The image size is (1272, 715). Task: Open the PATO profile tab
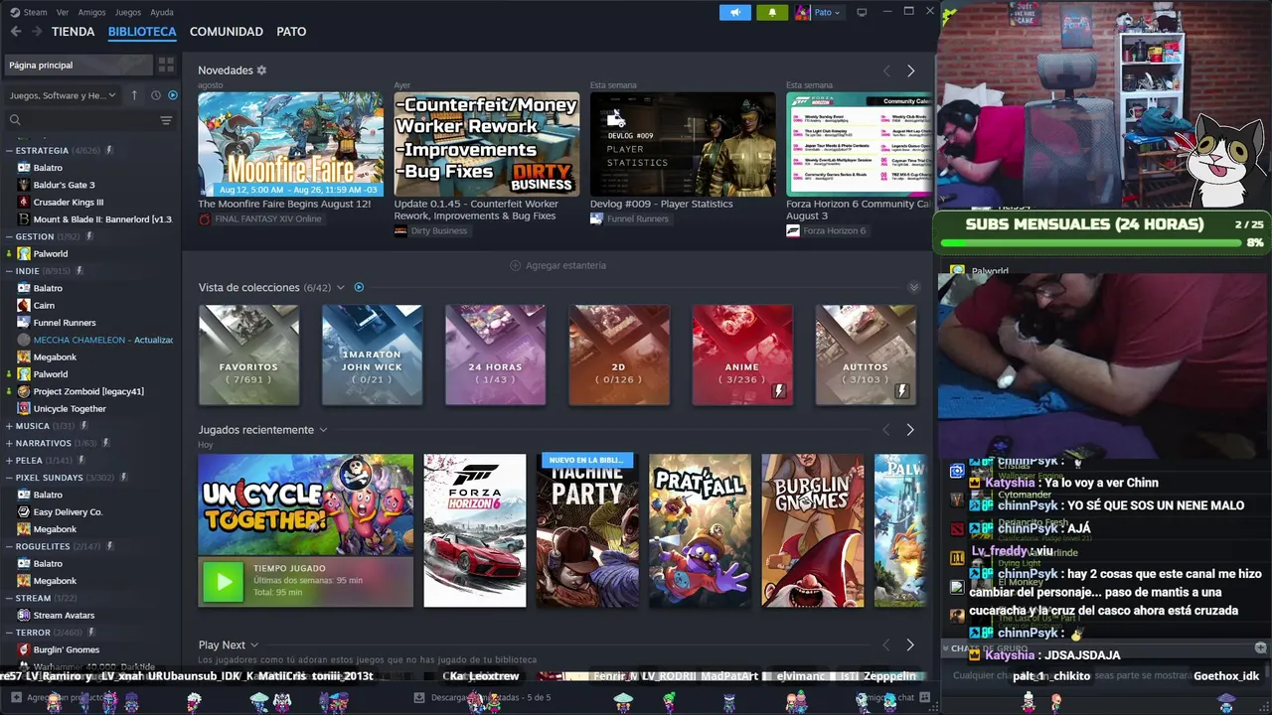tap(291, 32)
